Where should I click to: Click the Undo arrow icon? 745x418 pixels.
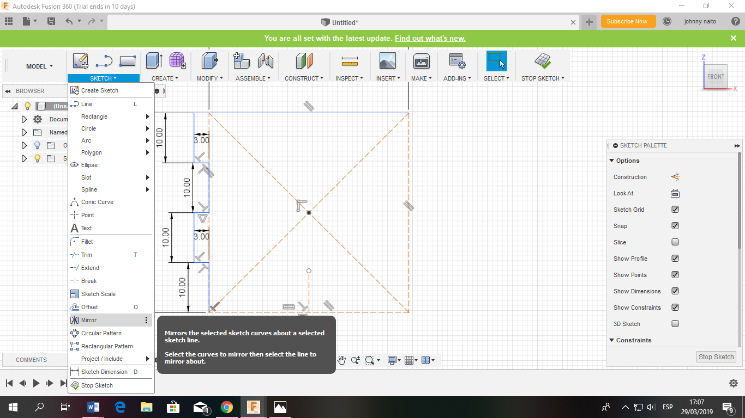(69, 21)
